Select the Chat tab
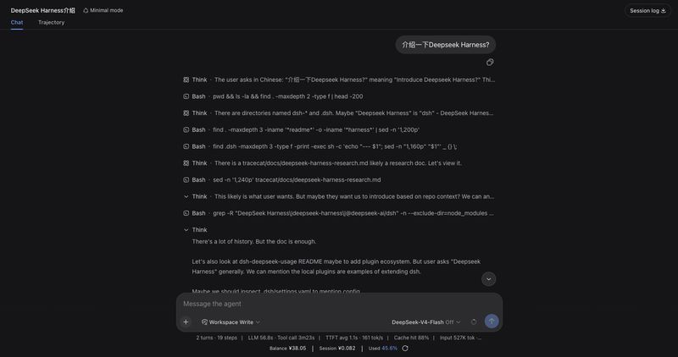Image resolution: width=678 pixels, height=357 pixels. pos(17,23)
